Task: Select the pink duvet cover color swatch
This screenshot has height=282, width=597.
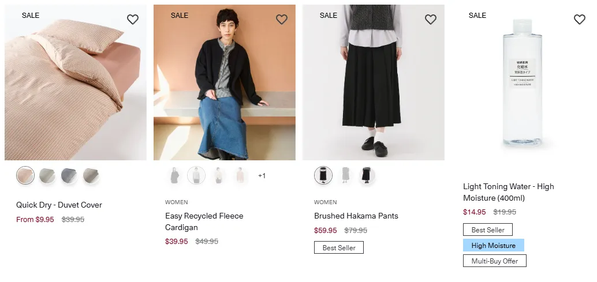Action: [x=25, y=175]
